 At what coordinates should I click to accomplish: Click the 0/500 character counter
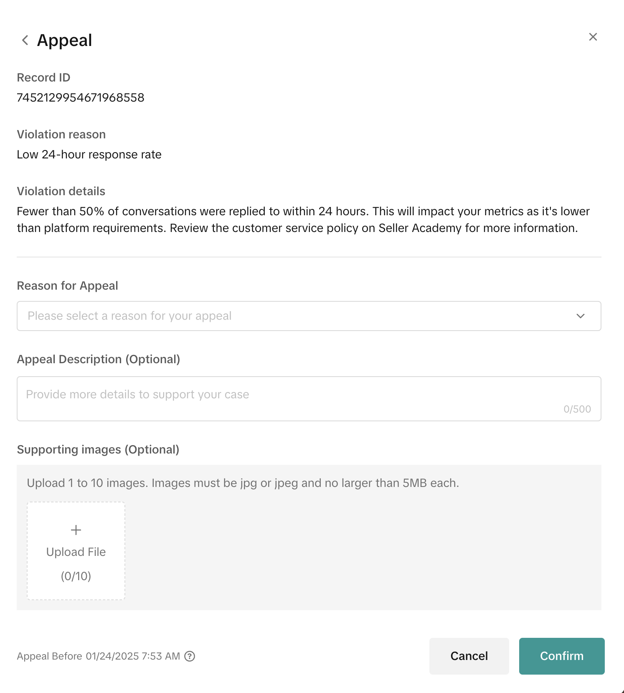tap(577, 409)
